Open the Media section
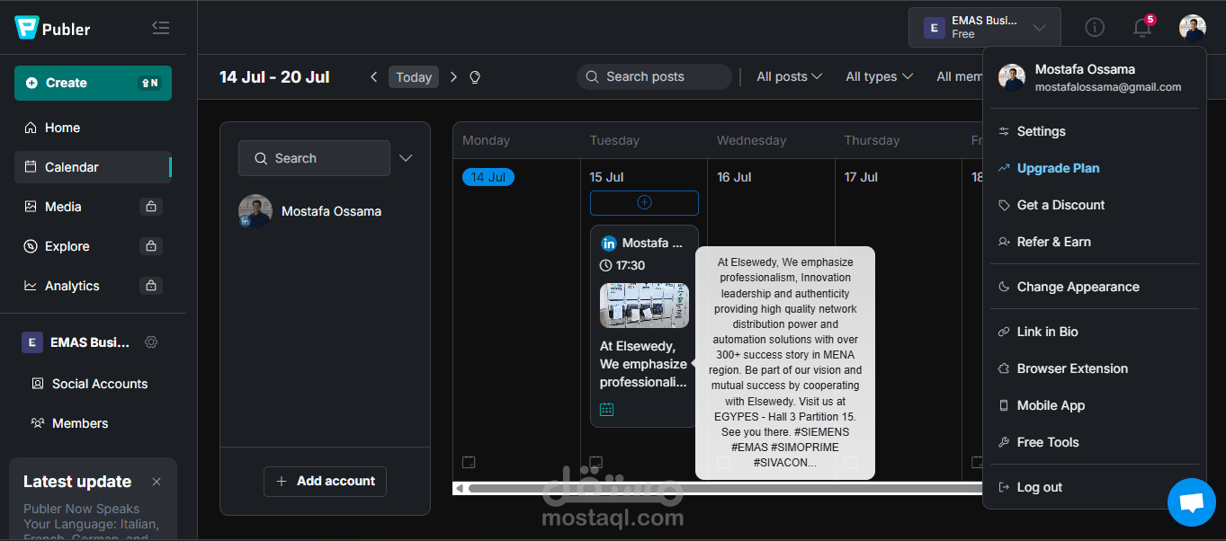 [x=63, y=207]
